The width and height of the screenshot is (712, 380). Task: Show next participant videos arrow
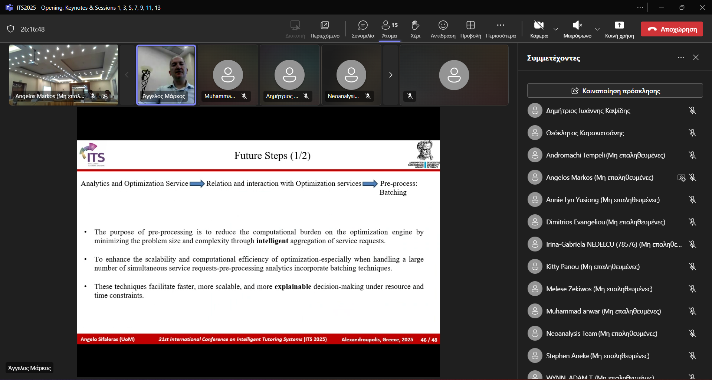pos(390,75)
